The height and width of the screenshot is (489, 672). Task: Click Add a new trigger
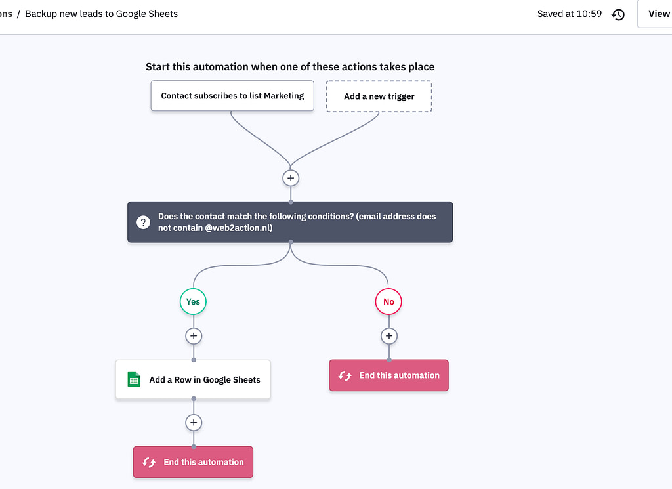point(379,96)
